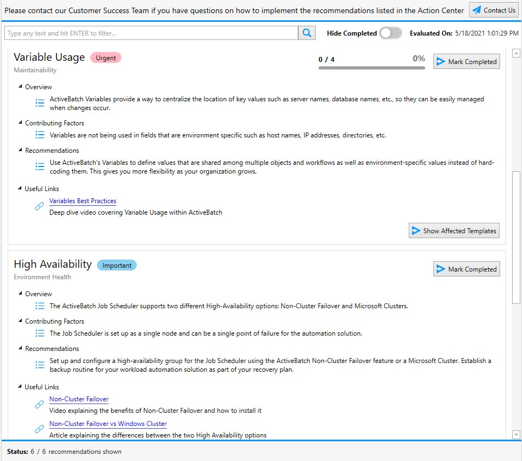Collapse Contributing Factors under High Availability
This screenshot has width=522, height=461.
coord(20,321)
